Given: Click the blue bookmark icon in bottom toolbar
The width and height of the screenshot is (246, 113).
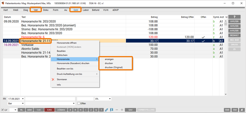Looking at the screenshot, I should click(x=111, y=110).
